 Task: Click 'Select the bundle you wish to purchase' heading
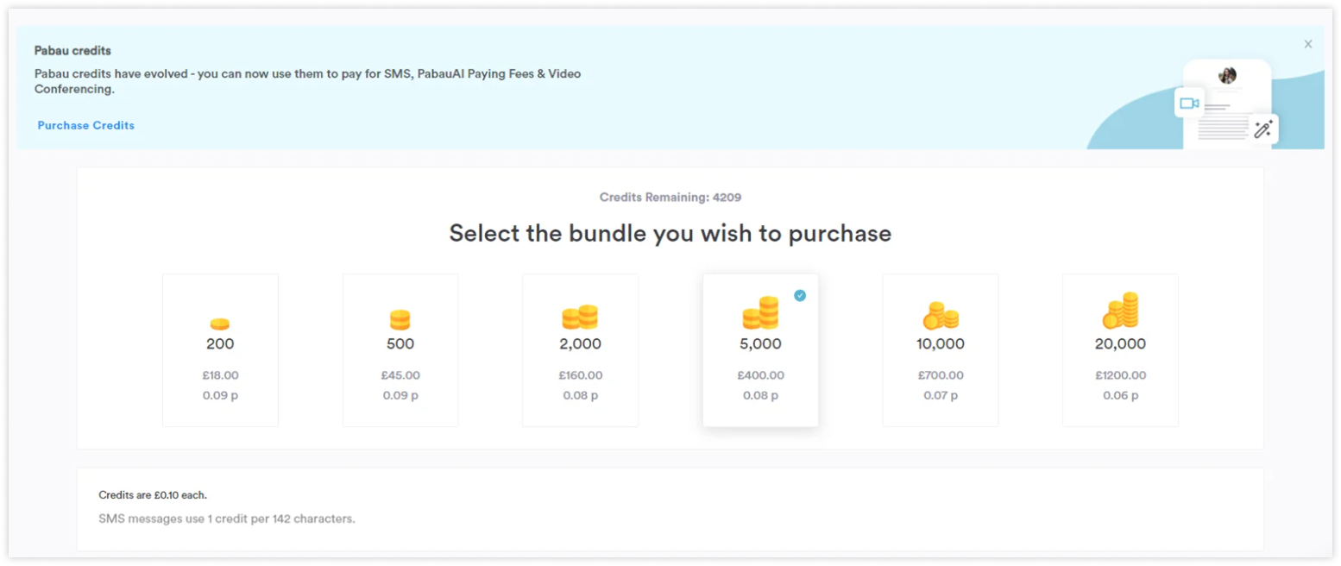click(670, 233)
